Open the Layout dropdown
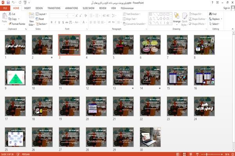Screen dimensions: 235x156 41,14
